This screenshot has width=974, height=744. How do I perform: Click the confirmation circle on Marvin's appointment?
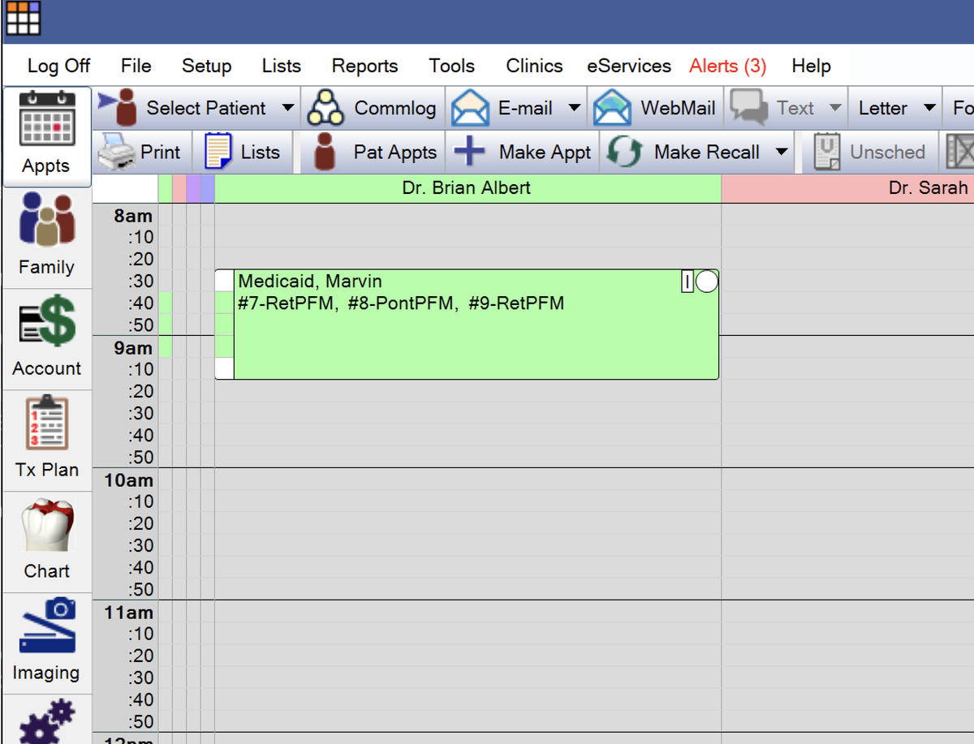coord(707,282)
